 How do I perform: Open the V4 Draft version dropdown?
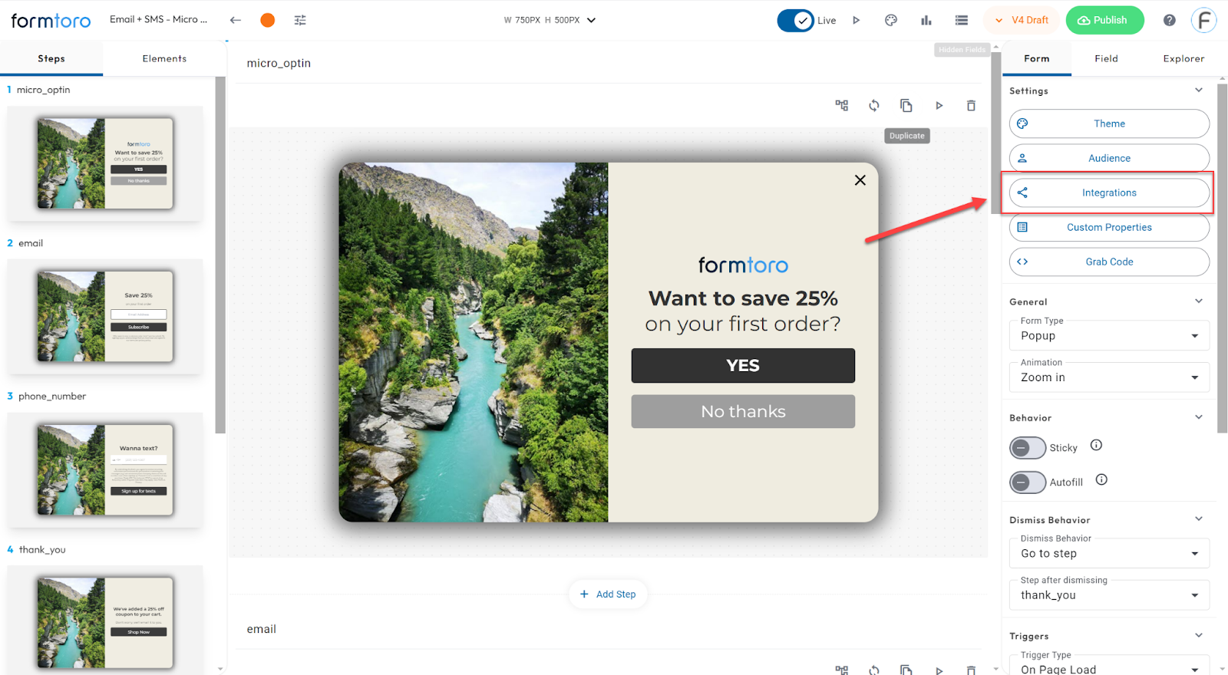coord(1022,20)
